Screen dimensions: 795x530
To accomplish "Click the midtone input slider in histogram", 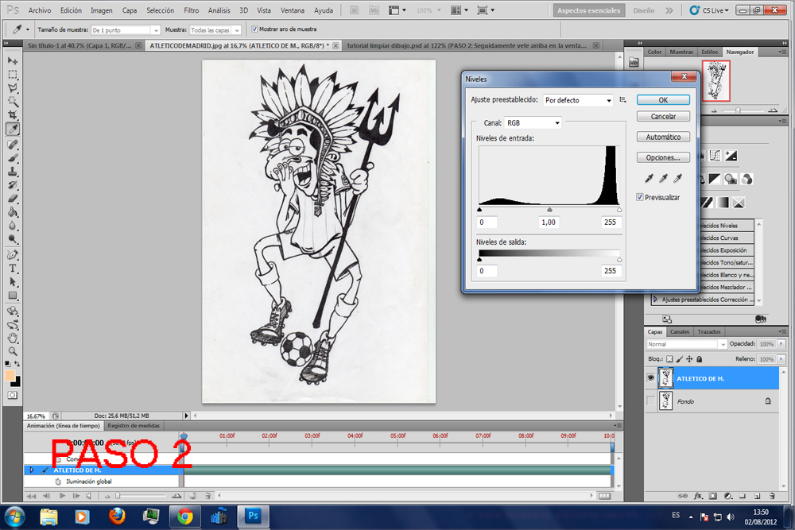I will point(549,209).
